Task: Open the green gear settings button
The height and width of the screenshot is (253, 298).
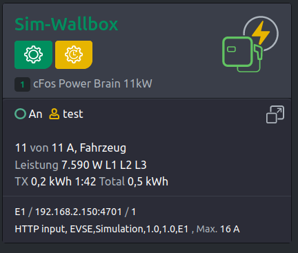Action: [x=33, y=54]
